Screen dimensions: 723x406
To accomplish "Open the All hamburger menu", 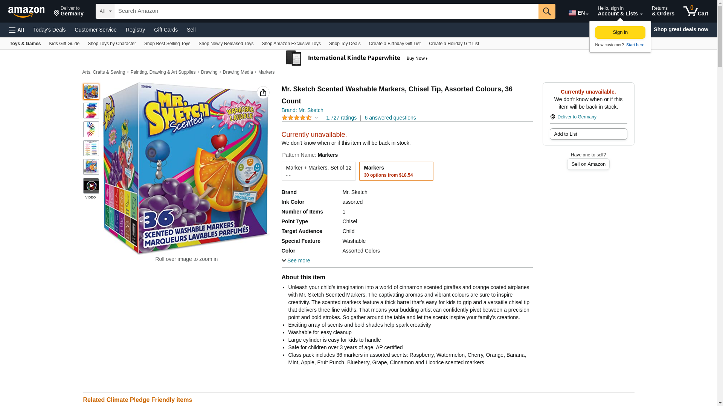I will 17,30.
